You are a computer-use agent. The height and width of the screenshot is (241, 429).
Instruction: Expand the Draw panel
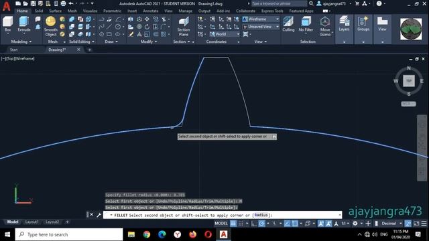(111, 42)
